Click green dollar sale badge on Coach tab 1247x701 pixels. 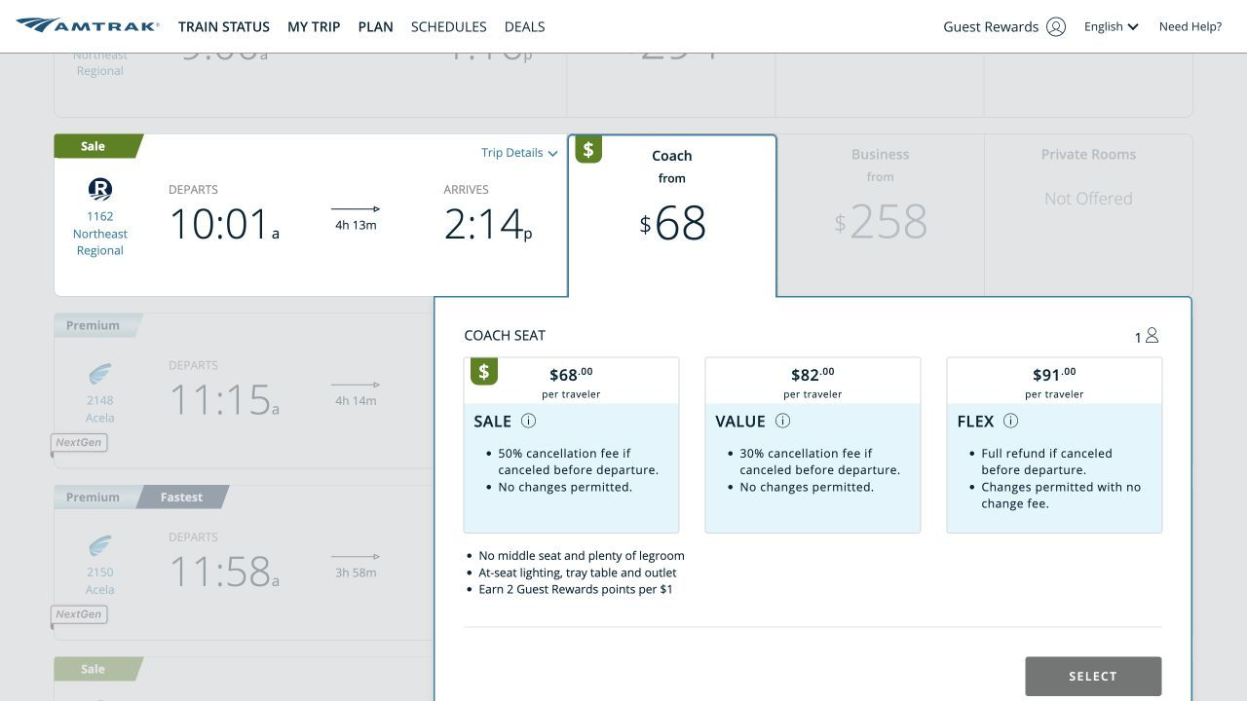(588, 149)
